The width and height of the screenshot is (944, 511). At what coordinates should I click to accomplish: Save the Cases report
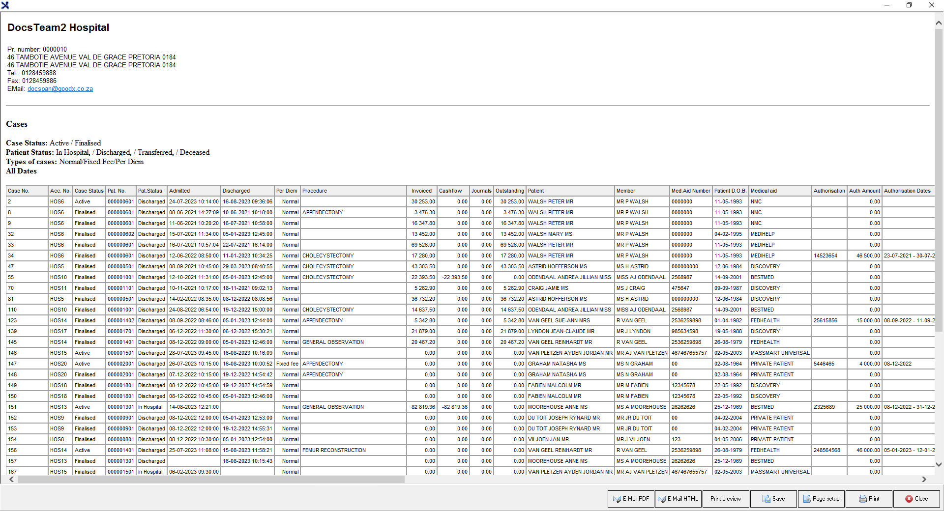point(773,499)
